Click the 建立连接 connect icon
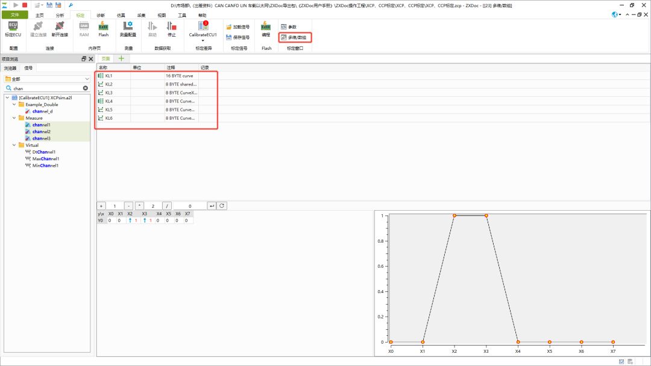Screen dimensions: 651x366 tap(38, 26)
